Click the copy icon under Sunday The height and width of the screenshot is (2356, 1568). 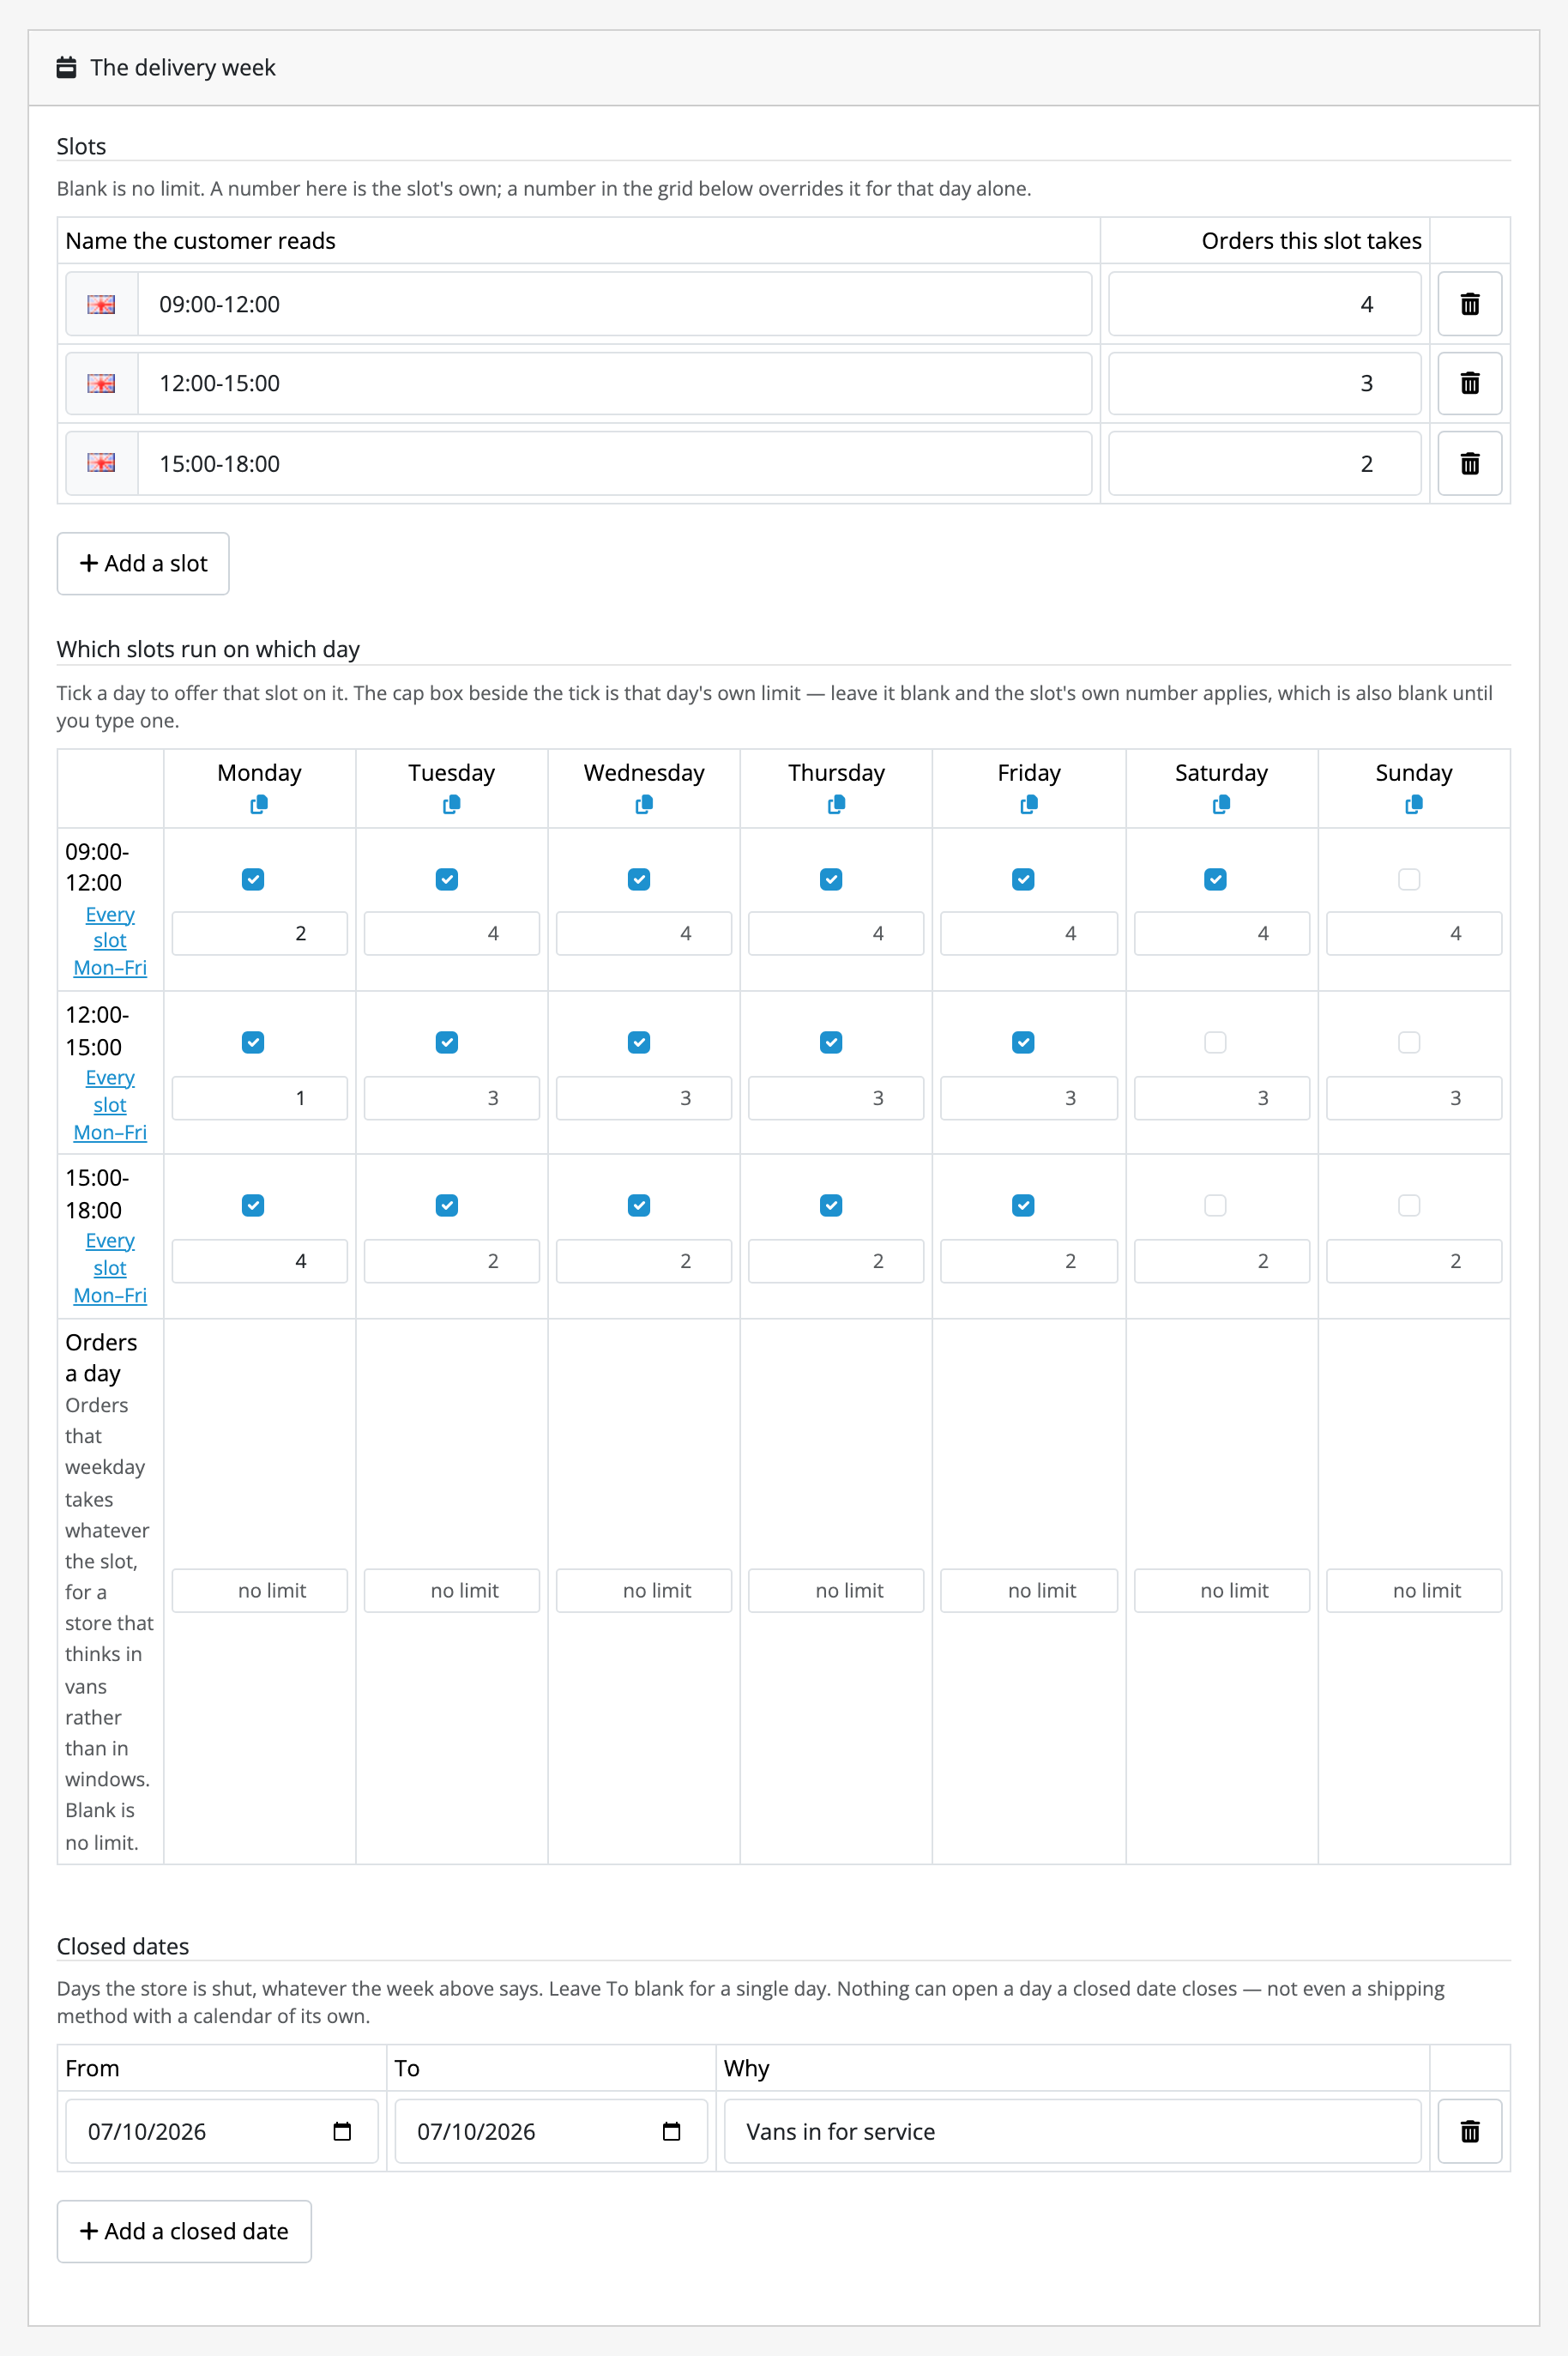tap(1413, 804)
